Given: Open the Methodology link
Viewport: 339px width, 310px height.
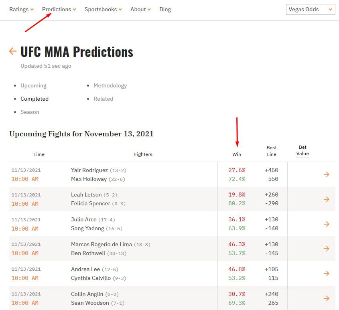Looking at the screenshot, I should tap(110, 85).
